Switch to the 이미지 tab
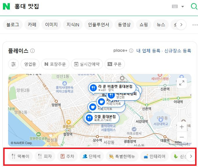The height and width of the screenshot is (167, 198). pyautogui.click(x=51, y=25)
